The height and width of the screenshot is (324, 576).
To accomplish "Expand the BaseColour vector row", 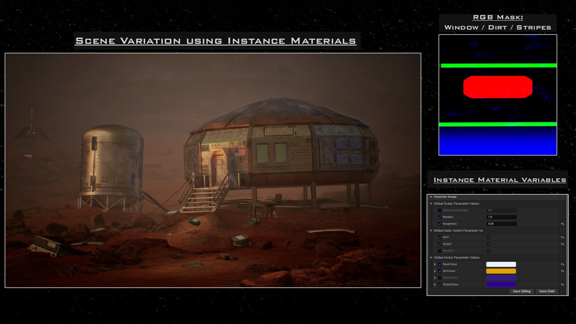I will pyautogui.click(x=435, y=264).
